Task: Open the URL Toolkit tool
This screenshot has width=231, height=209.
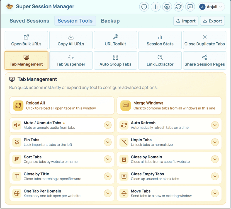Action: 115,40
